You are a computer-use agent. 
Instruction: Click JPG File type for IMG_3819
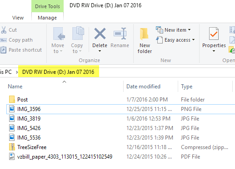(190, 119)
